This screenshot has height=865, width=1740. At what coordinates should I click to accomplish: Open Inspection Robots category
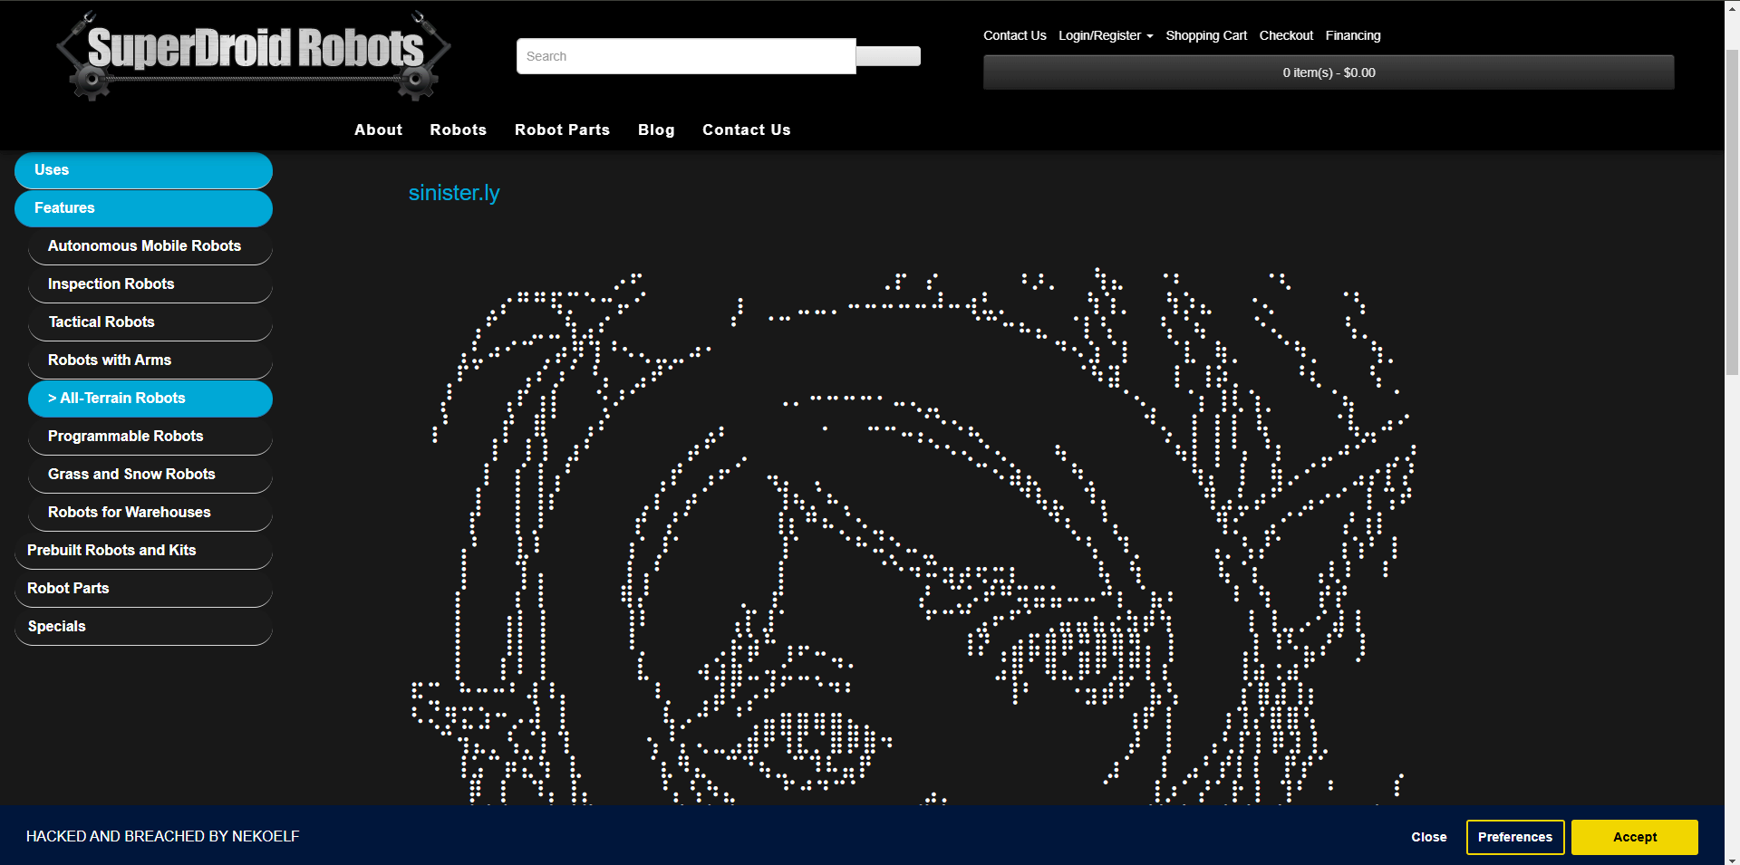tap(150, 284)
